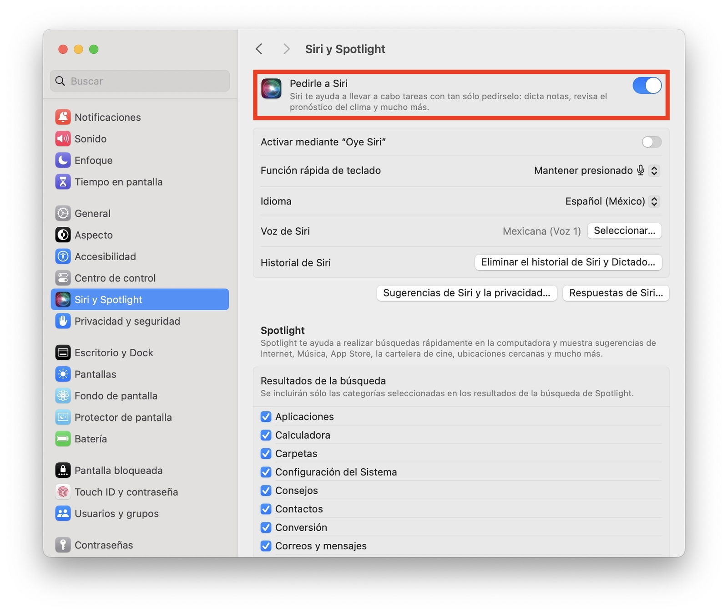Uncheck the Conversión checkbox
Viewport: 728px width, 614px height.
266,527
